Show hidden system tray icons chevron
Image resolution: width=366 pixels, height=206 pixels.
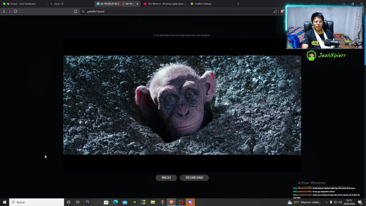pos(327,202)
